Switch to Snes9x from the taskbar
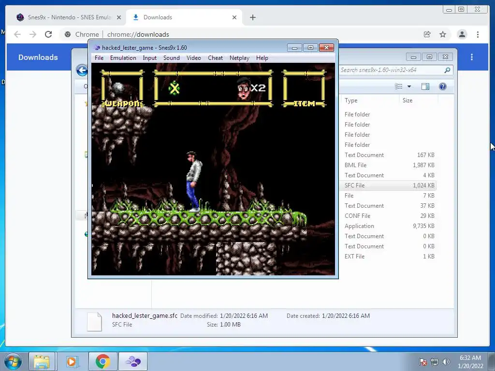This screenshot has height=371, width=495. [133, 361]
